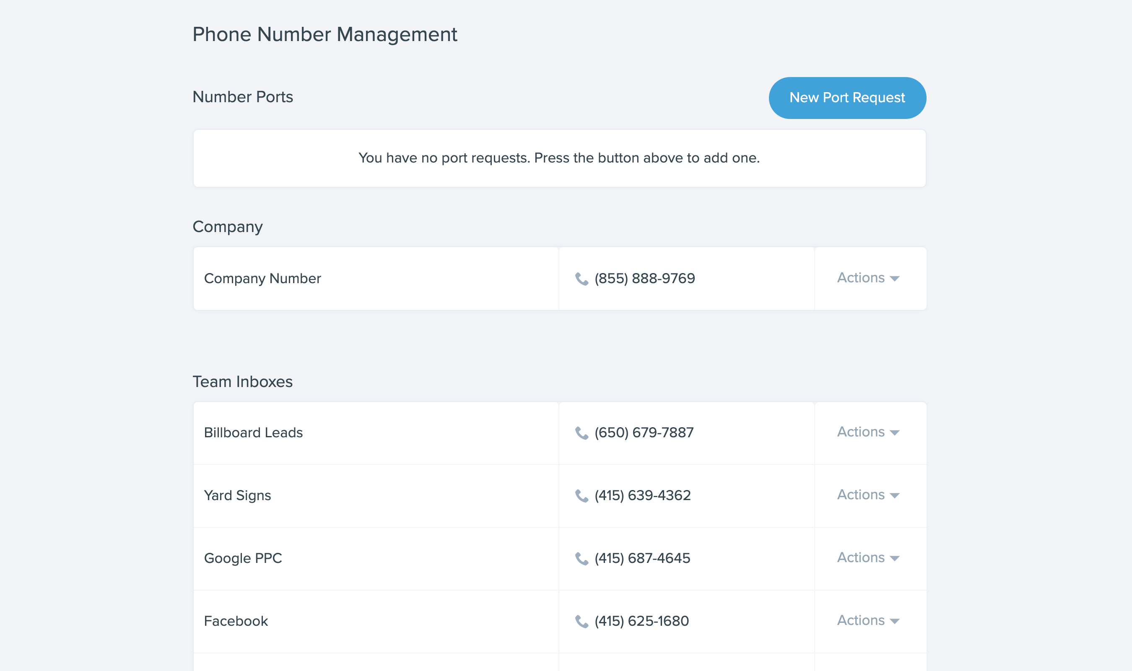Viewport: 1132px width, 671px height.
Task: Click the phone icon beside Google PPC number
Action: click(583, 558)
